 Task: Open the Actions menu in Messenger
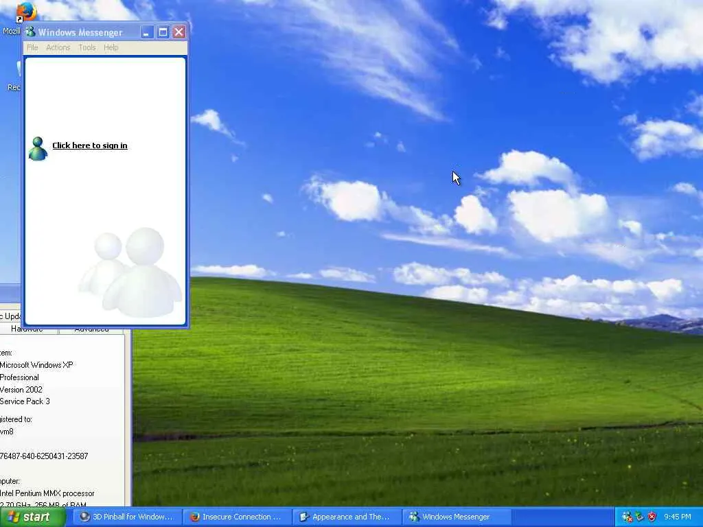click(x=58, y=47)
